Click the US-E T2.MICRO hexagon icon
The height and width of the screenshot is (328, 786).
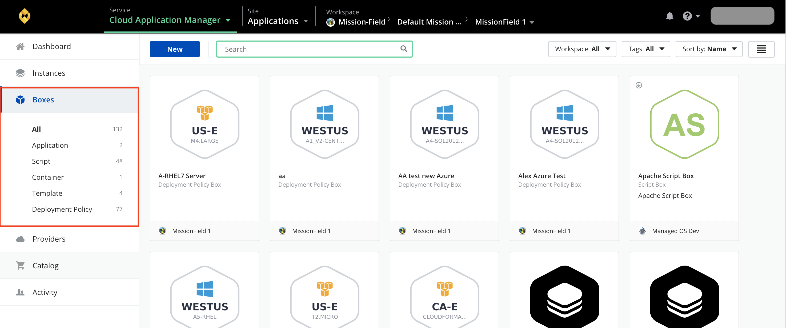click(x=325, y=297)
